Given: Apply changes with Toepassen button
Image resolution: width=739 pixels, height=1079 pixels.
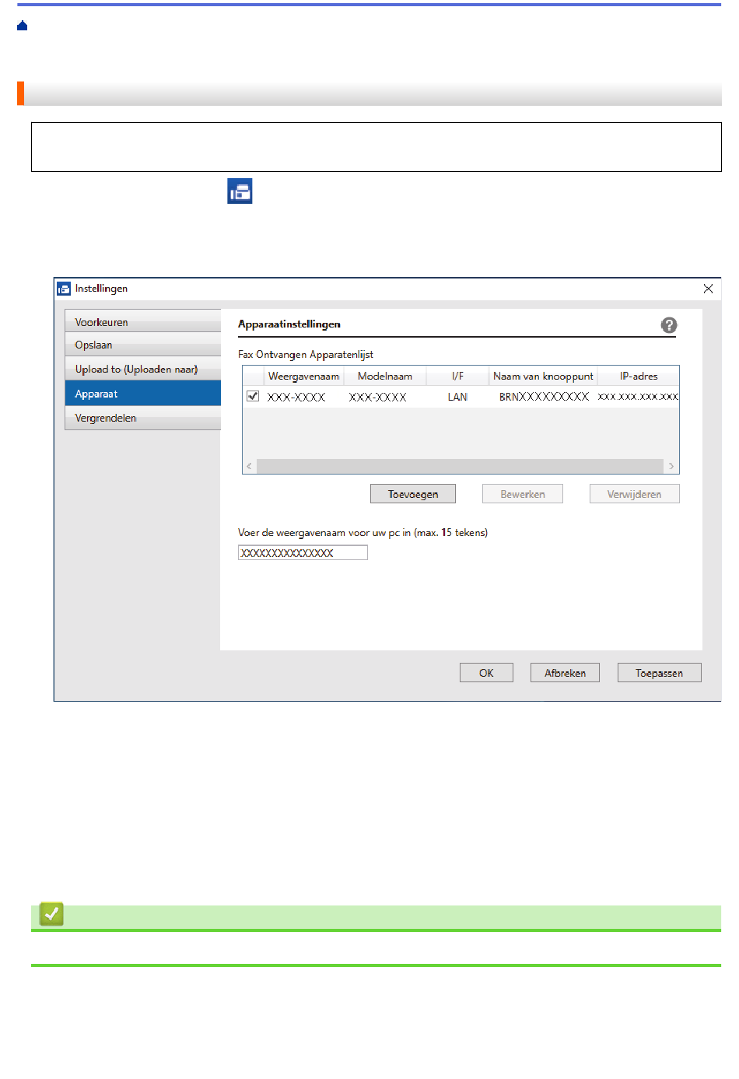Looking at the screenshot, I should [659, 673].
